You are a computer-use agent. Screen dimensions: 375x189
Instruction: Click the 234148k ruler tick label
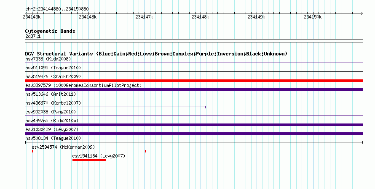click(200, 17)
